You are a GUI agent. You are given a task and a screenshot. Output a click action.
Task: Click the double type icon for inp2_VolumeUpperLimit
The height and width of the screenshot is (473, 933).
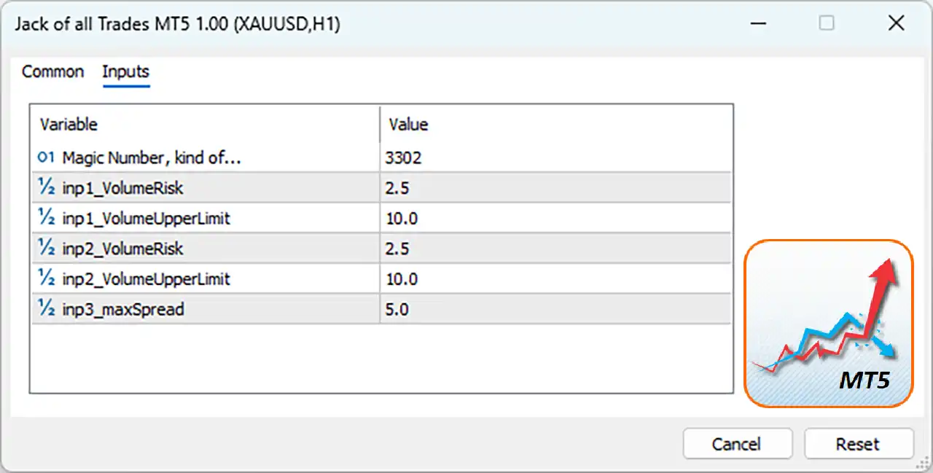(x=46, y=278)
